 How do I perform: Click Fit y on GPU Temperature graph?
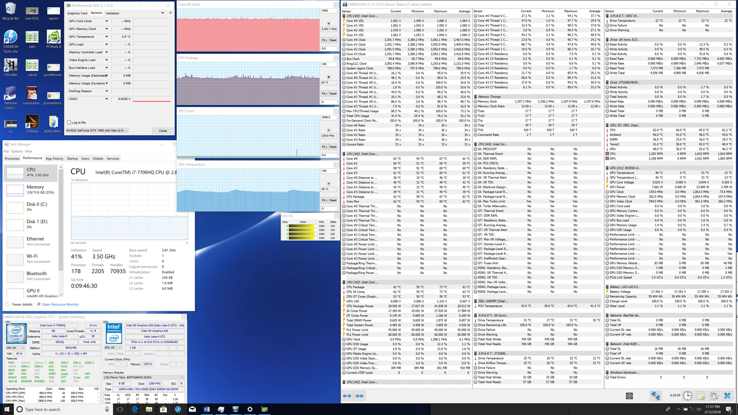(x=324, y=200)
